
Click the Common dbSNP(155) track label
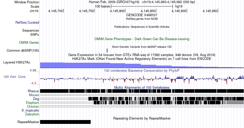(x=23, y=50)
